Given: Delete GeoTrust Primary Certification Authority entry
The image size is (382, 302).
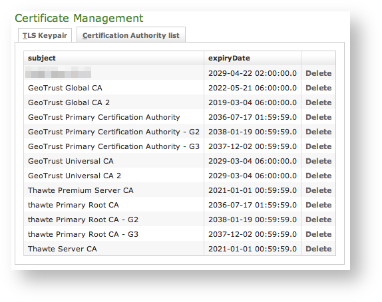Looking at the screenshot, I should 318,117.
